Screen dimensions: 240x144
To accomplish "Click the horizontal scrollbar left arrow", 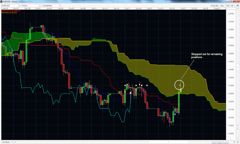I will click(x=15, y=142).
